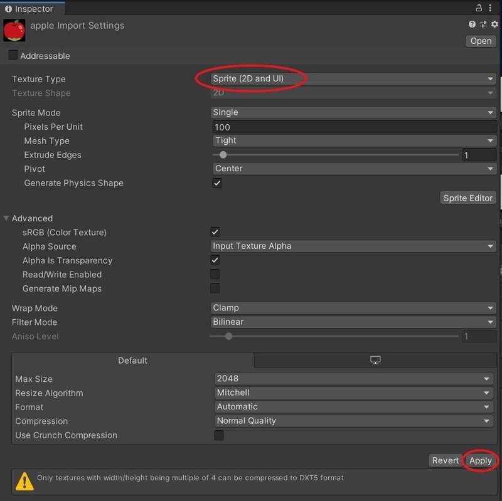
Task: Open the Inspector help icon
Action: click(x=471, y=24)
